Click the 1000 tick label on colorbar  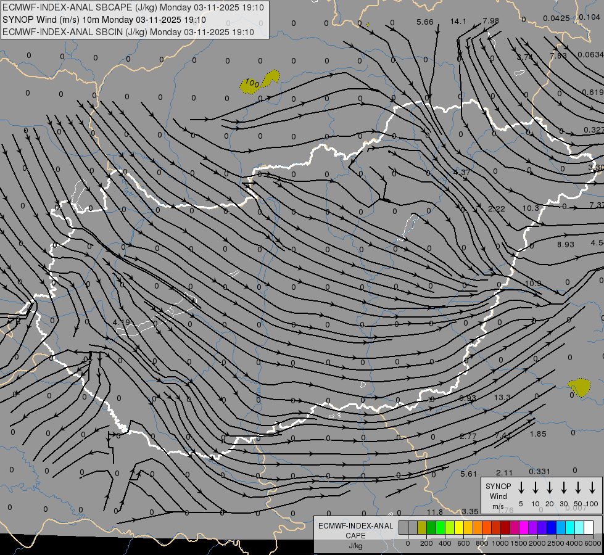(x=500, y=543)
